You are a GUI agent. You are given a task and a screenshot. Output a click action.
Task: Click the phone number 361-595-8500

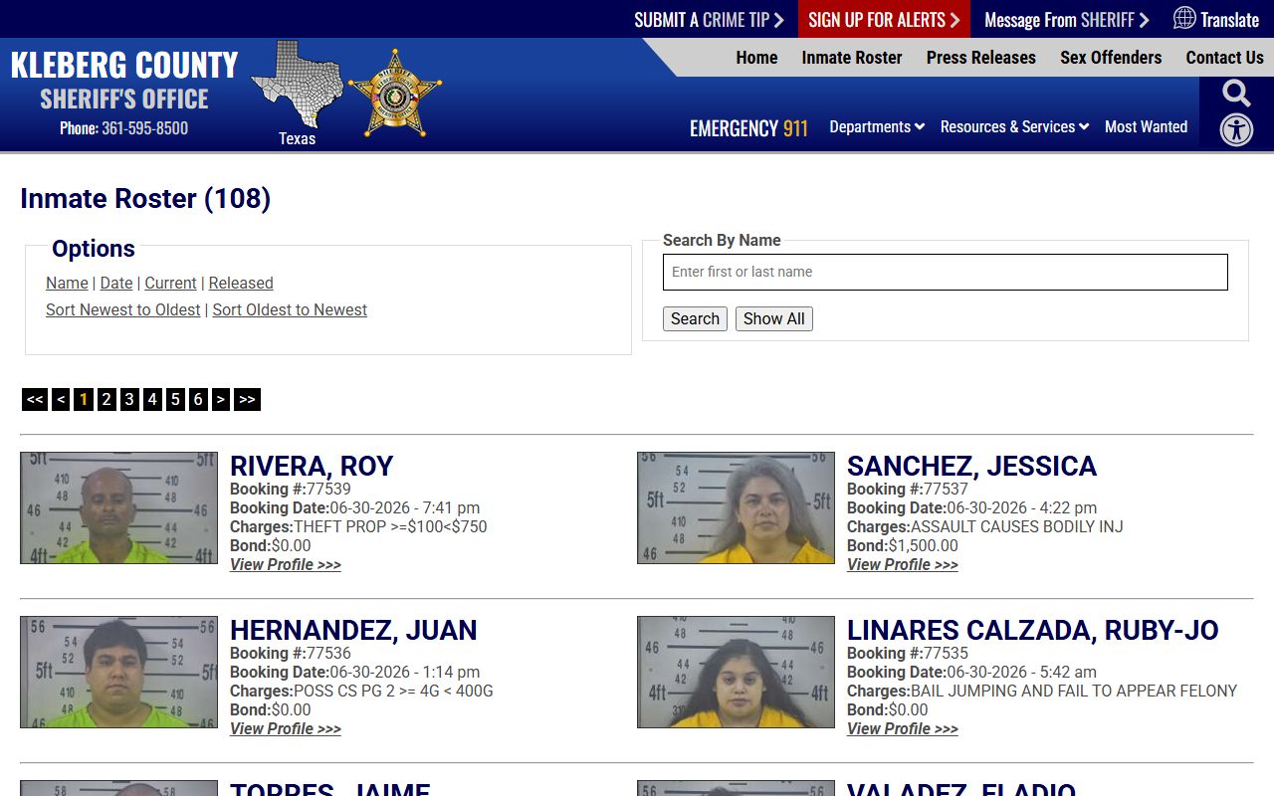144,128
